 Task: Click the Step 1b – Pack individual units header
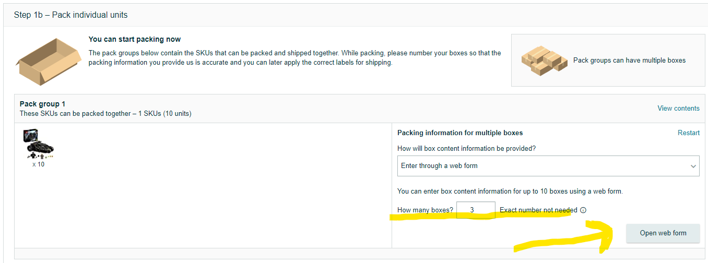(71, 15)
